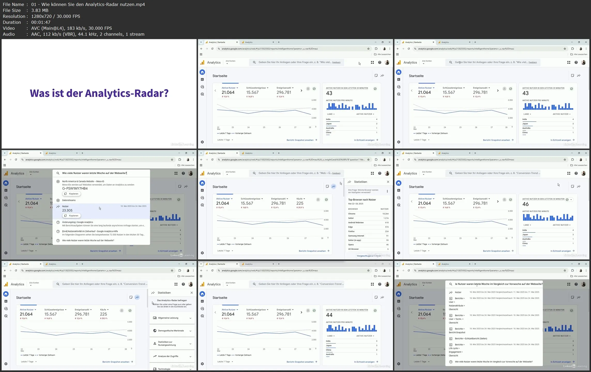The width and height of the screenshot is (591, 372).
Task: Click question-mark suggestion mentioning 'Vergleich zur Vorwoche'
Action: (x=494, y=362)
